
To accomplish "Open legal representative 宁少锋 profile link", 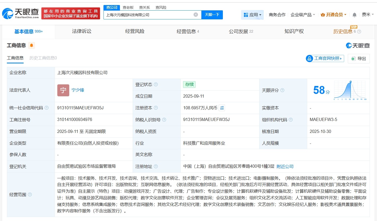I will (x=78, y=90).
